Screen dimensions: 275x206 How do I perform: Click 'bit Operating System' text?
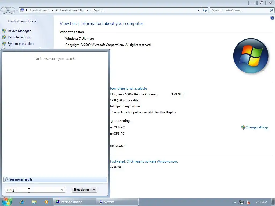point(125,106)
